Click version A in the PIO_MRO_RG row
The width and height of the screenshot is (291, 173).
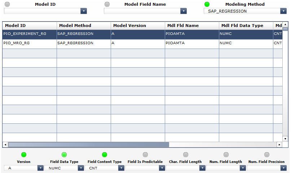click(x=138, y=44)
